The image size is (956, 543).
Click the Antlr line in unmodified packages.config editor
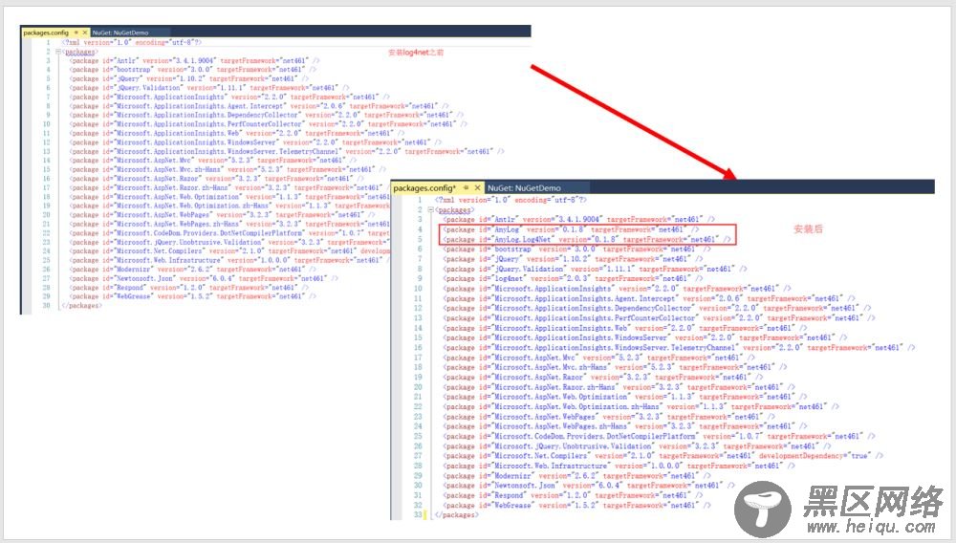pyautogui.click(x=194, y=60)
